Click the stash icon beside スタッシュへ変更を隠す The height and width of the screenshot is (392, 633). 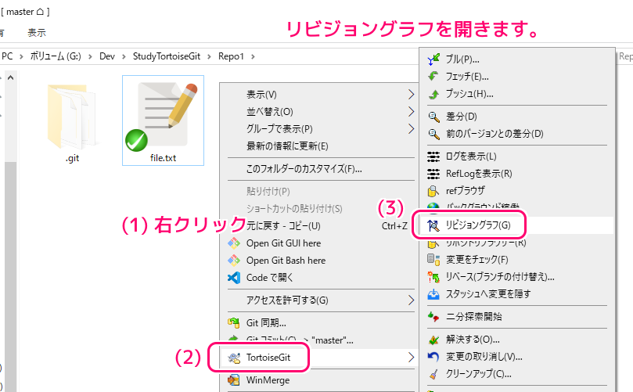[433, 294]
